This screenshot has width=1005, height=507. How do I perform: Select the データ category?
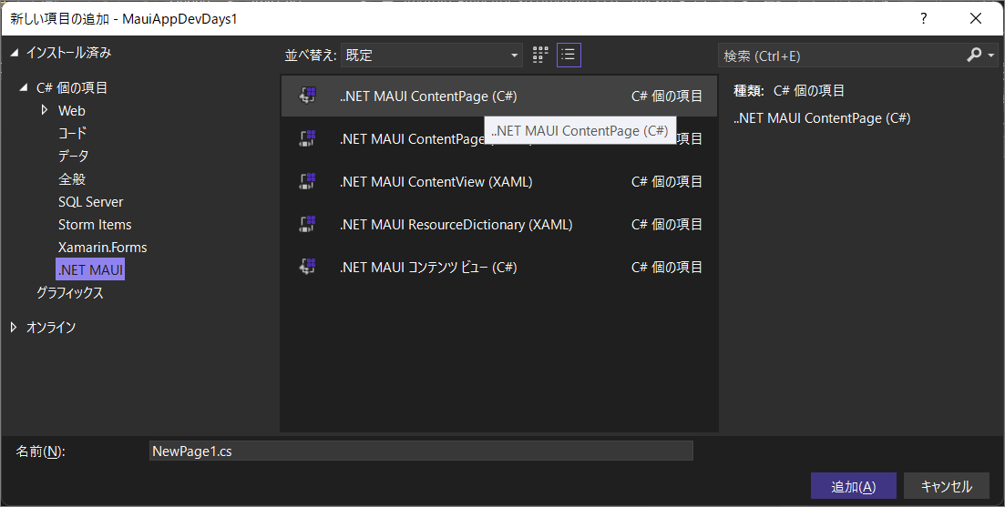(74, 156)
